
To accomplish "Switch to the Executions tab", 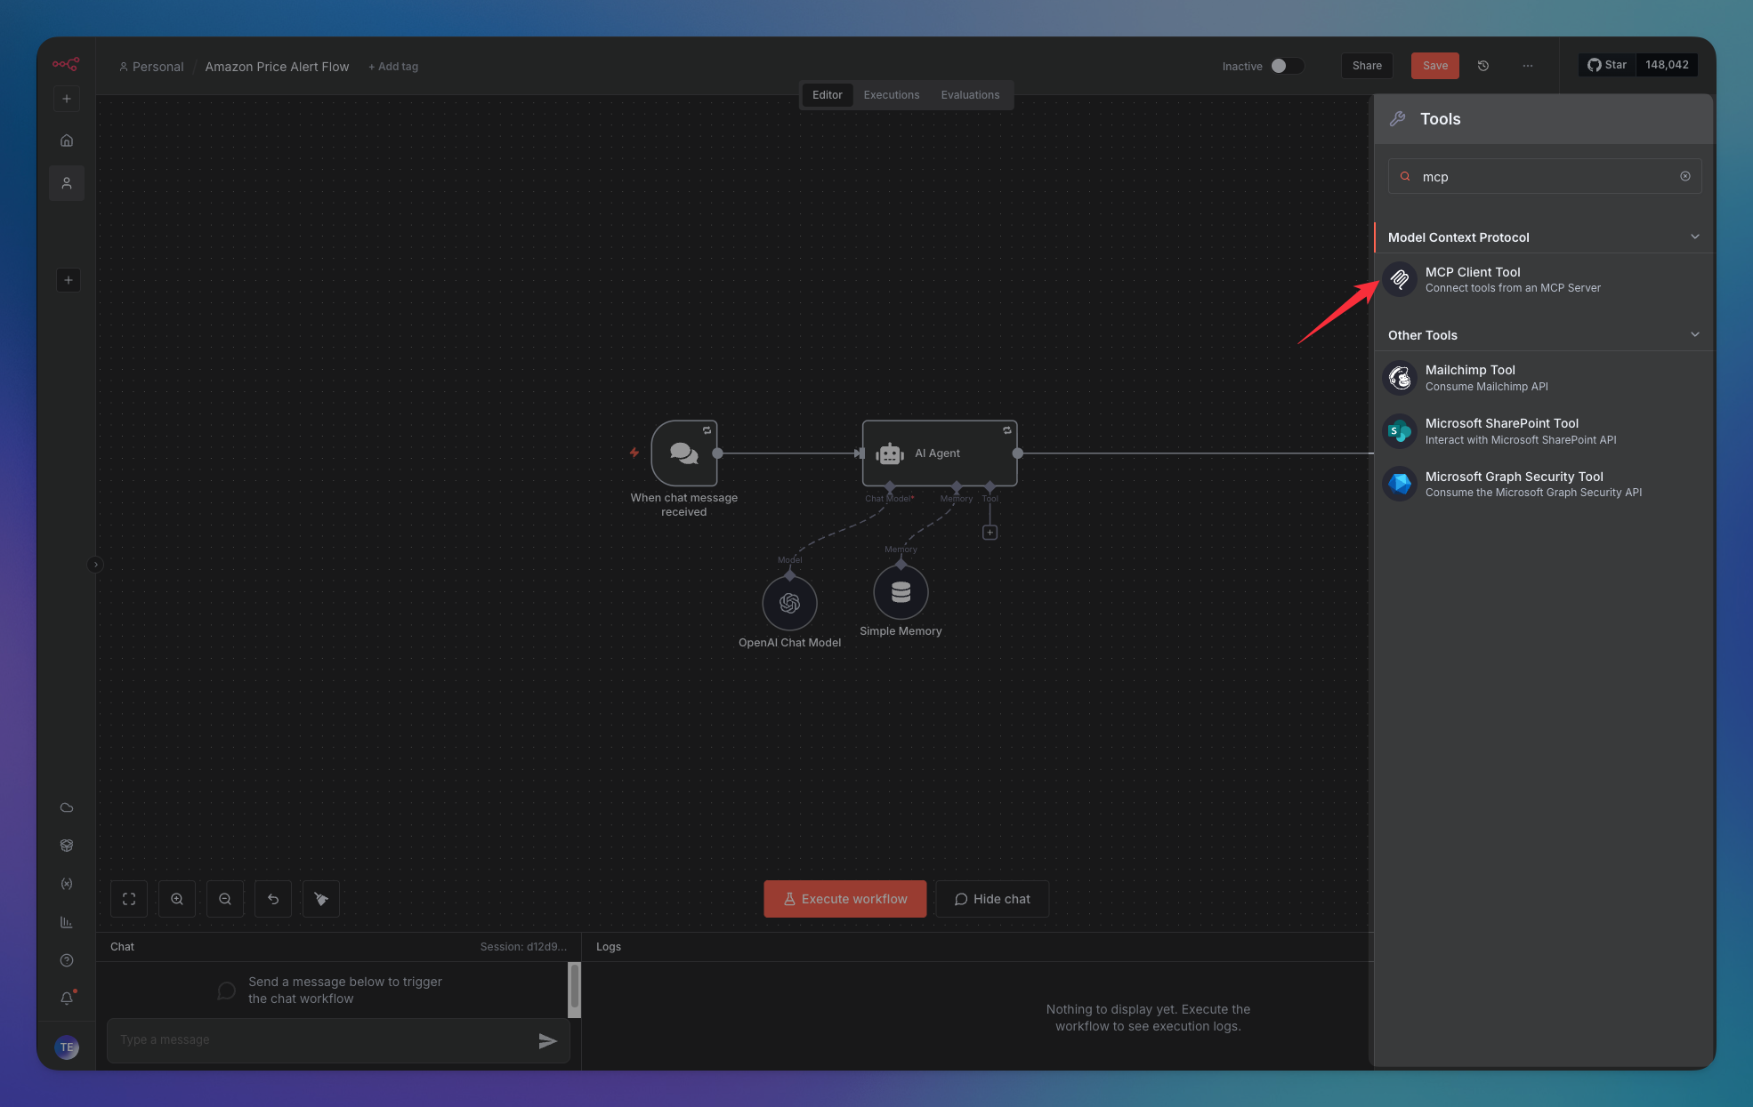I will pos(891,95).
